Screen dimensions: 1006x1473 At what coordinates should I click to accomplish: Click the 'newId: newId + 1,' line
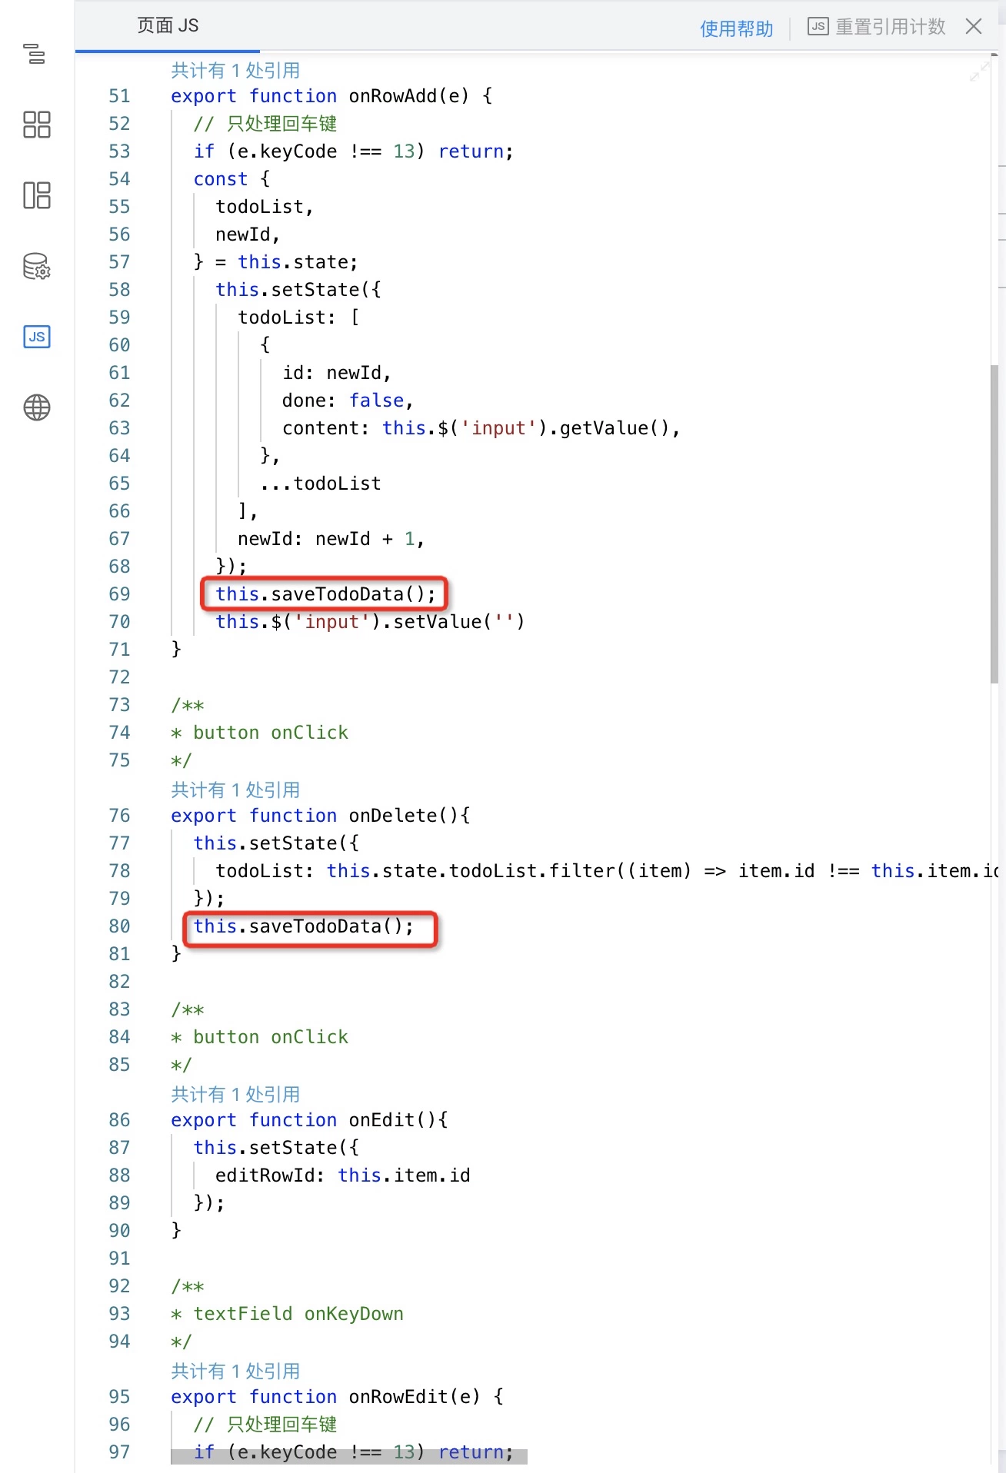[331, 539]
